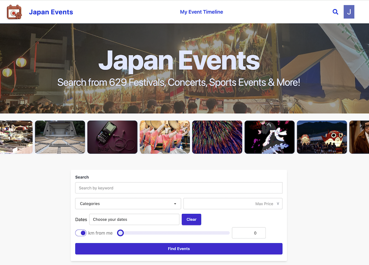Select the man in brown coat thumbnail

point(359,137)
